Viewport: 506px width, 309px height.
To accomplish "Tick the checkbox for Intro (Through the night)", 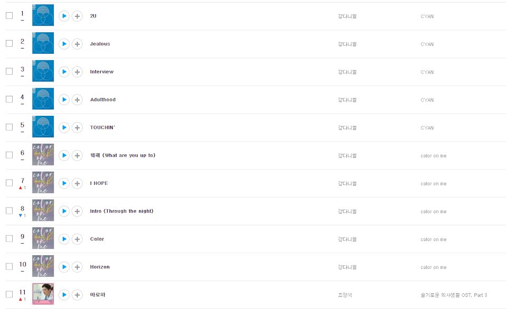I will pyautogui.click(x=9, y=211).
